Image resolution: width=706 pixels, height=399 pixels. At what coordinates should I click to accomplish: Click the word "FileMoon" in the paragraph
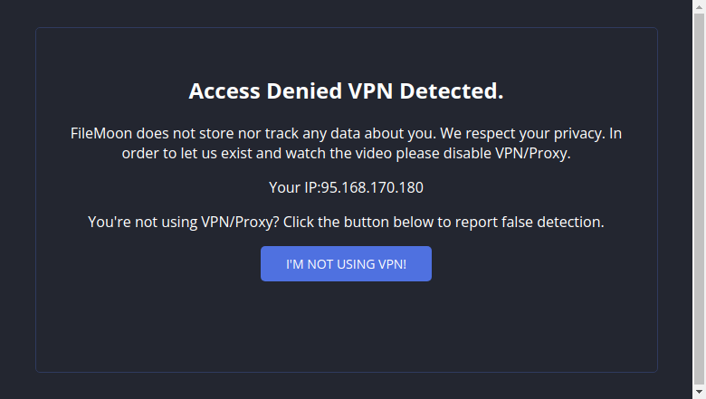102,134
